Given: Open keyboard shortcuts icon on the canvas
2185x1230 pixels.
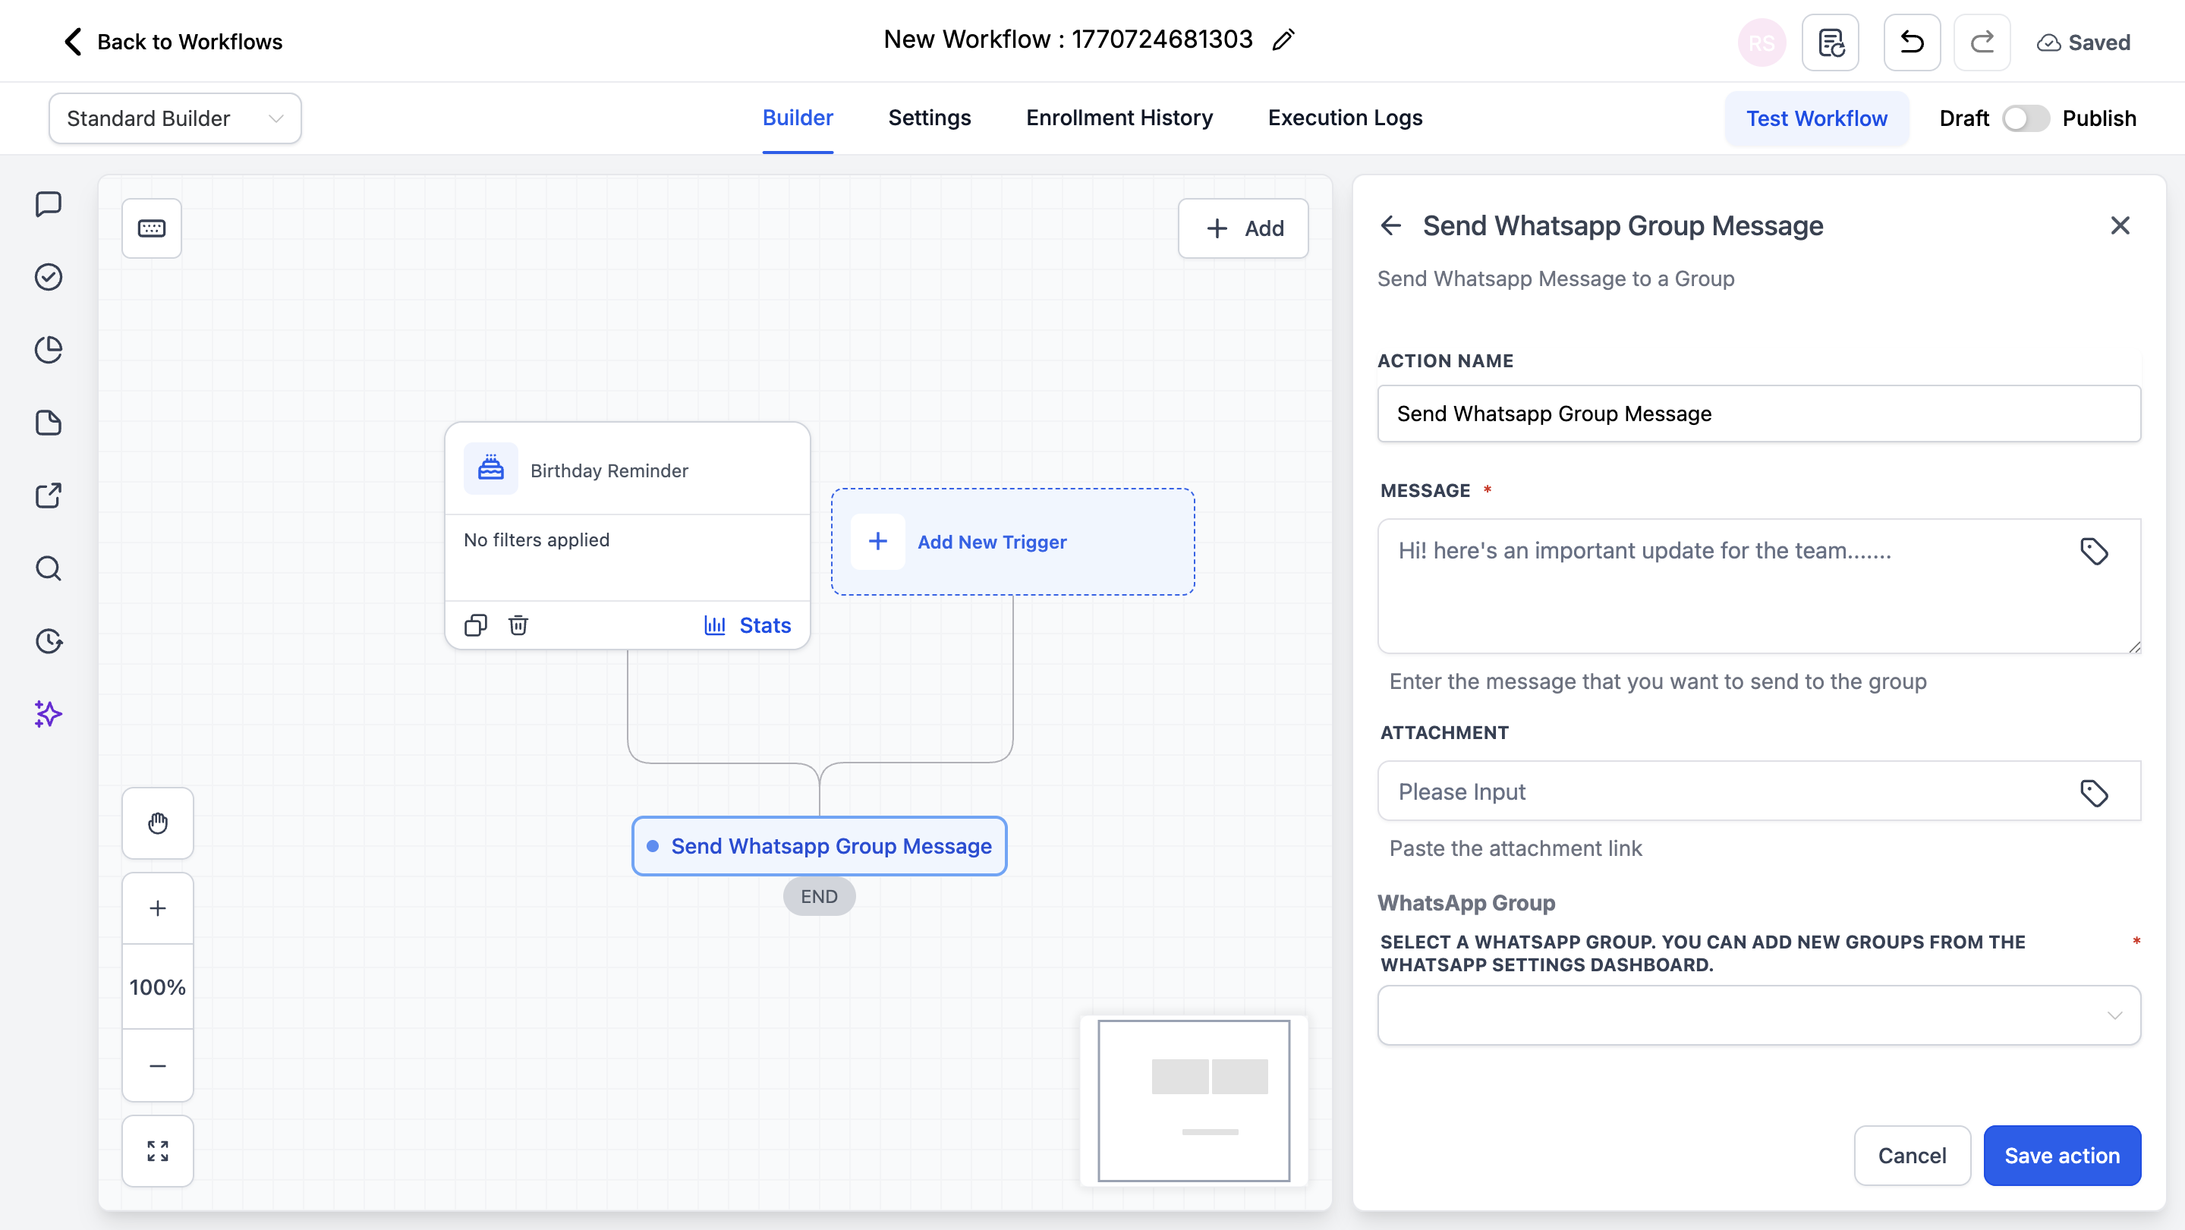Looking at the screenshot, I should pyautogui.click(x=152, y=228).
